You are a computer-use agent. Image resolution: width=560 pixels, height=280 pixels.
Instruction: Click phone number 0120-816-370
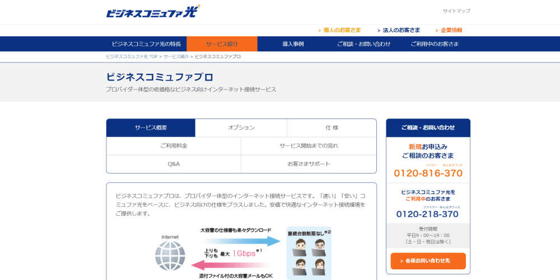[428, 173]
